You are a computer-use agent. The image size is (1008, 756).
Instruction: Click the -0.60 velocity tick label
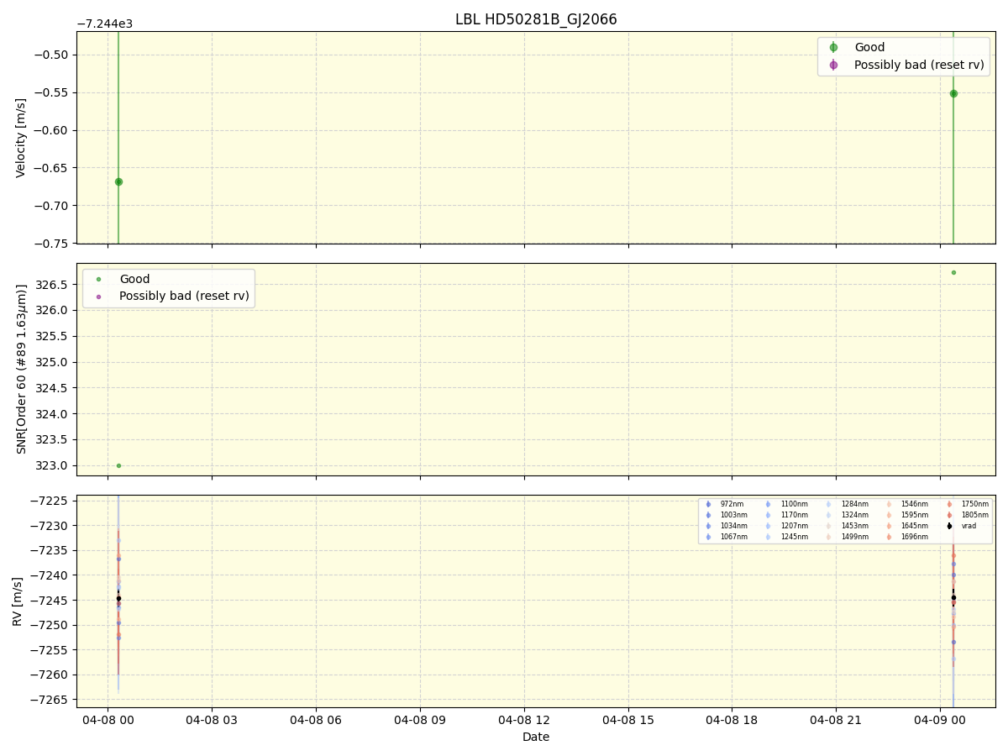coord(53,130)
